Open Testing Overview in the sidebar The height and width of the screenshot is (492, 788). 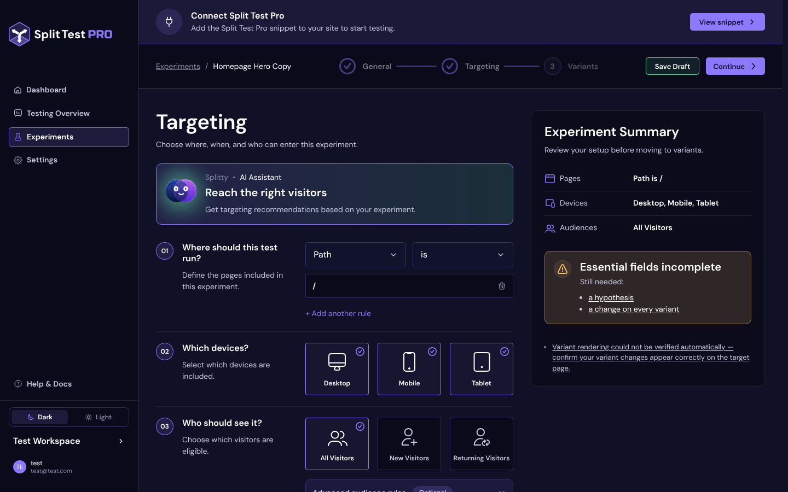tap(69, 113)
